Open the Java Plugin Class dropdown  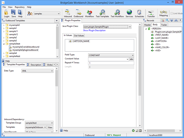[130, 27]
